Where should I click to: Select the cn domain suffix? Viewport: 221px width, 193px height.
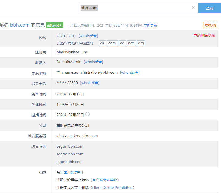click(102, 43)
